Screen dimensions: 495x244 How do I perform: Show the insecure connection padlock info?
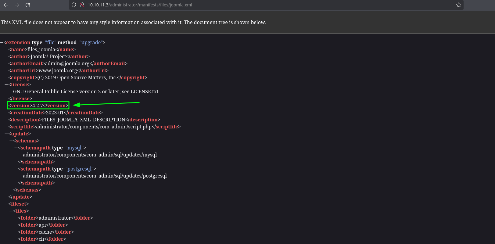click(x=82, y=5)
